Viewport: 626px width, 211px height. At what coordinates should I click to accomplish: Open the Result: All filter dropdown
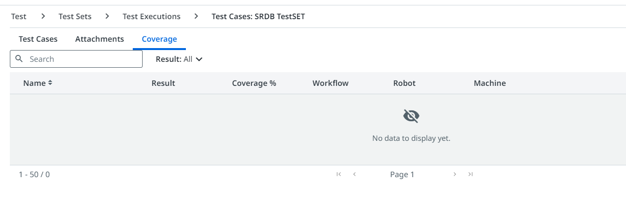coord(179,59)
